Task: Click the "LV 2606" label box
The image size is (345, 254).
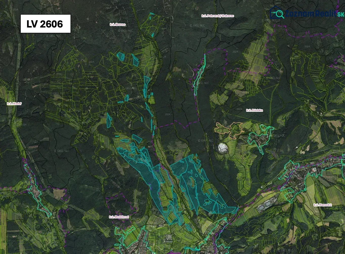Action: [x=45, y=24]
